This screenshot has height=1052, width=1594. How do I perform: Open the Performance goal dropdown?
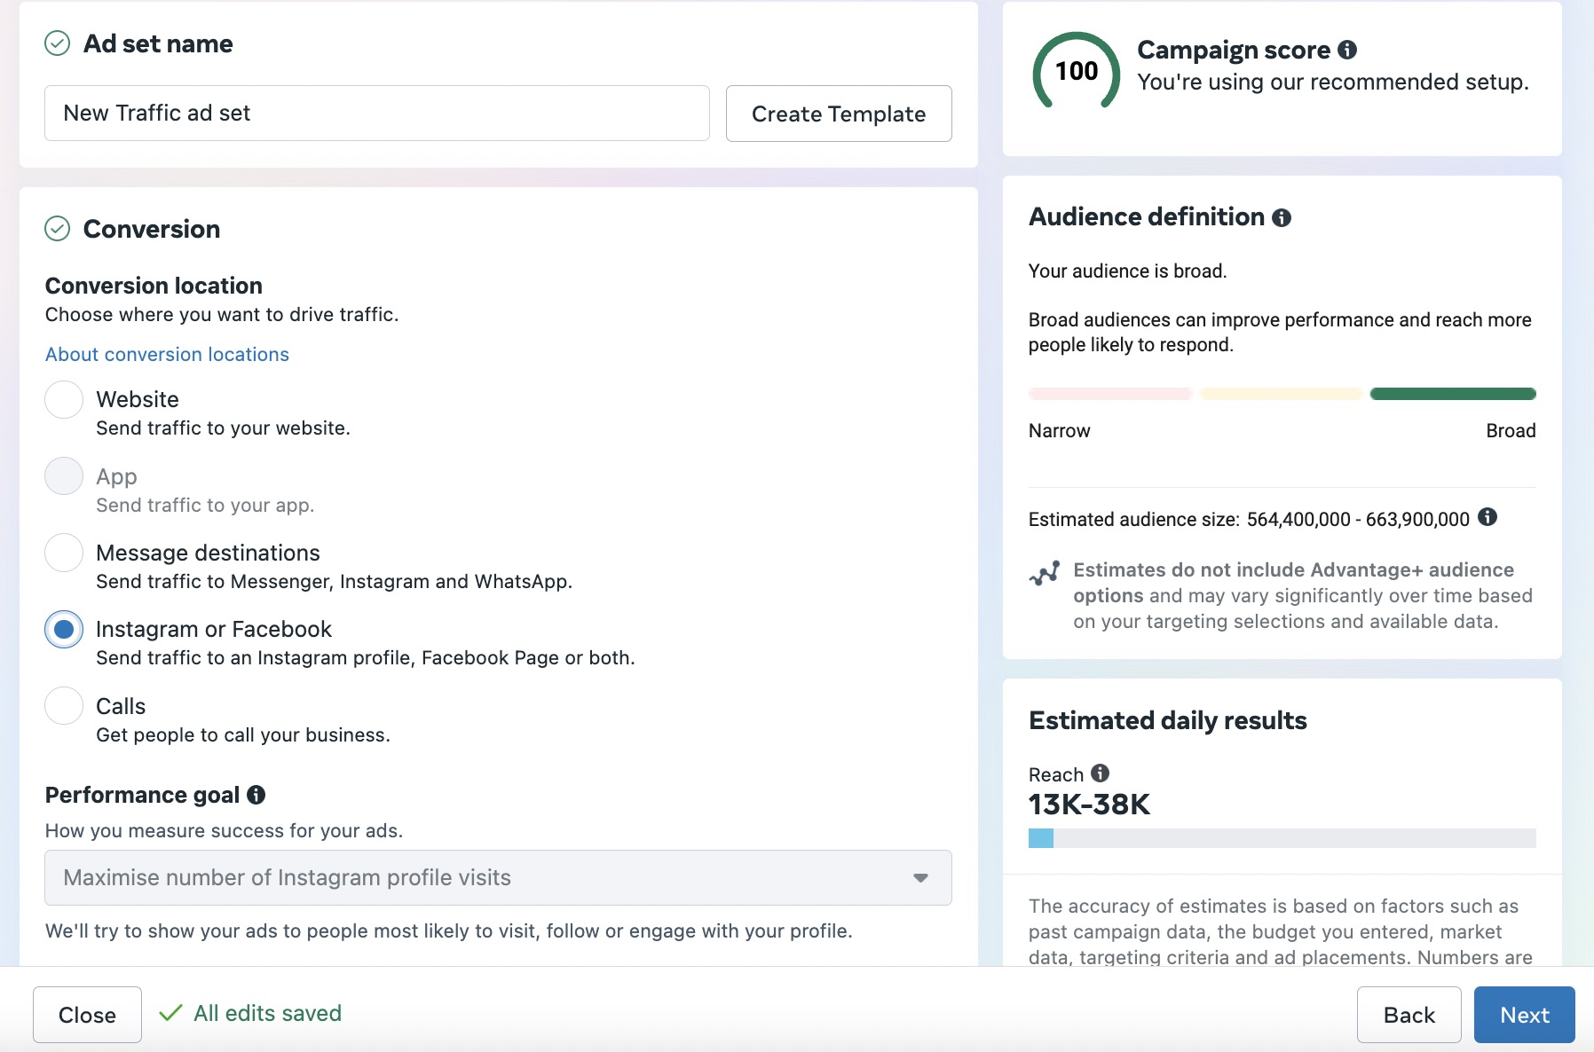point(497,878)
